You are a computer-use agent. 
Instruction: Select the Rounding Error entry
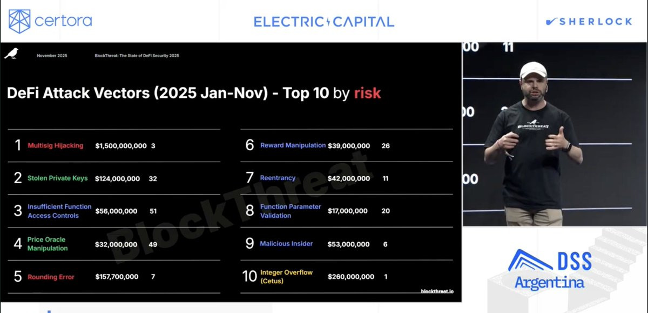pos(51,277)
